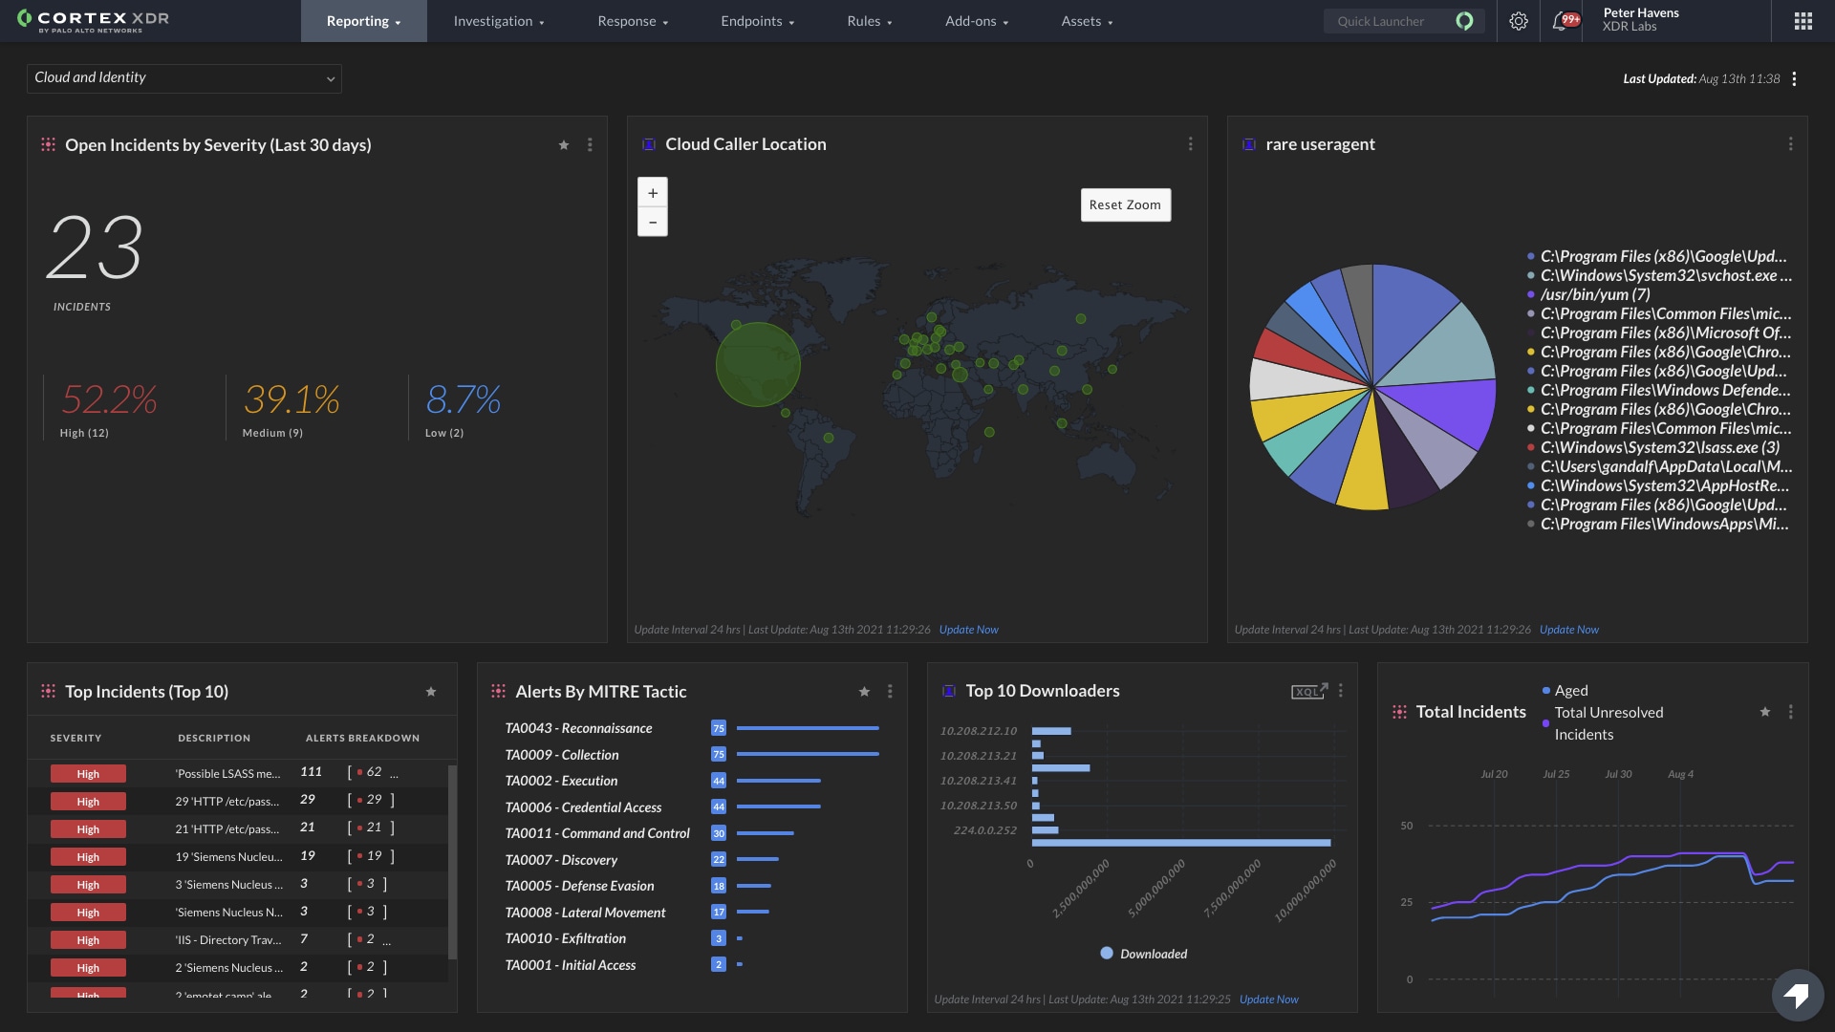The width and height of the screenshot is (1835, 1032).
Task: Click the star icon on Alerts By MITRE Tactic
Action: point(863,692)
